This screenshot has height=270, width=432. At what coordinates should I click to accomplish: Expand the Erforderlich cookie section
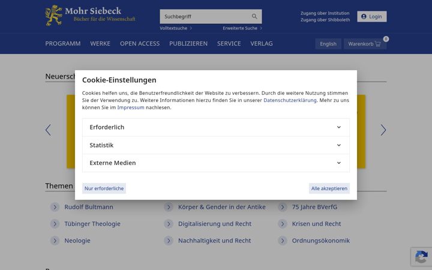click(x=216, y=127)
